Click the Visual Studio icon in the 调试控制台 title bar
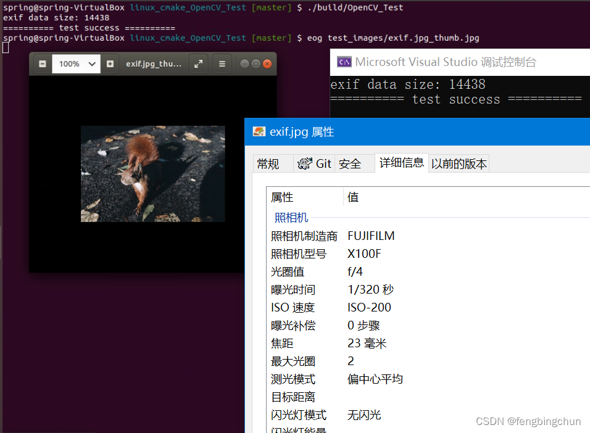The image size is (590, 433). [x=344, y=62]
